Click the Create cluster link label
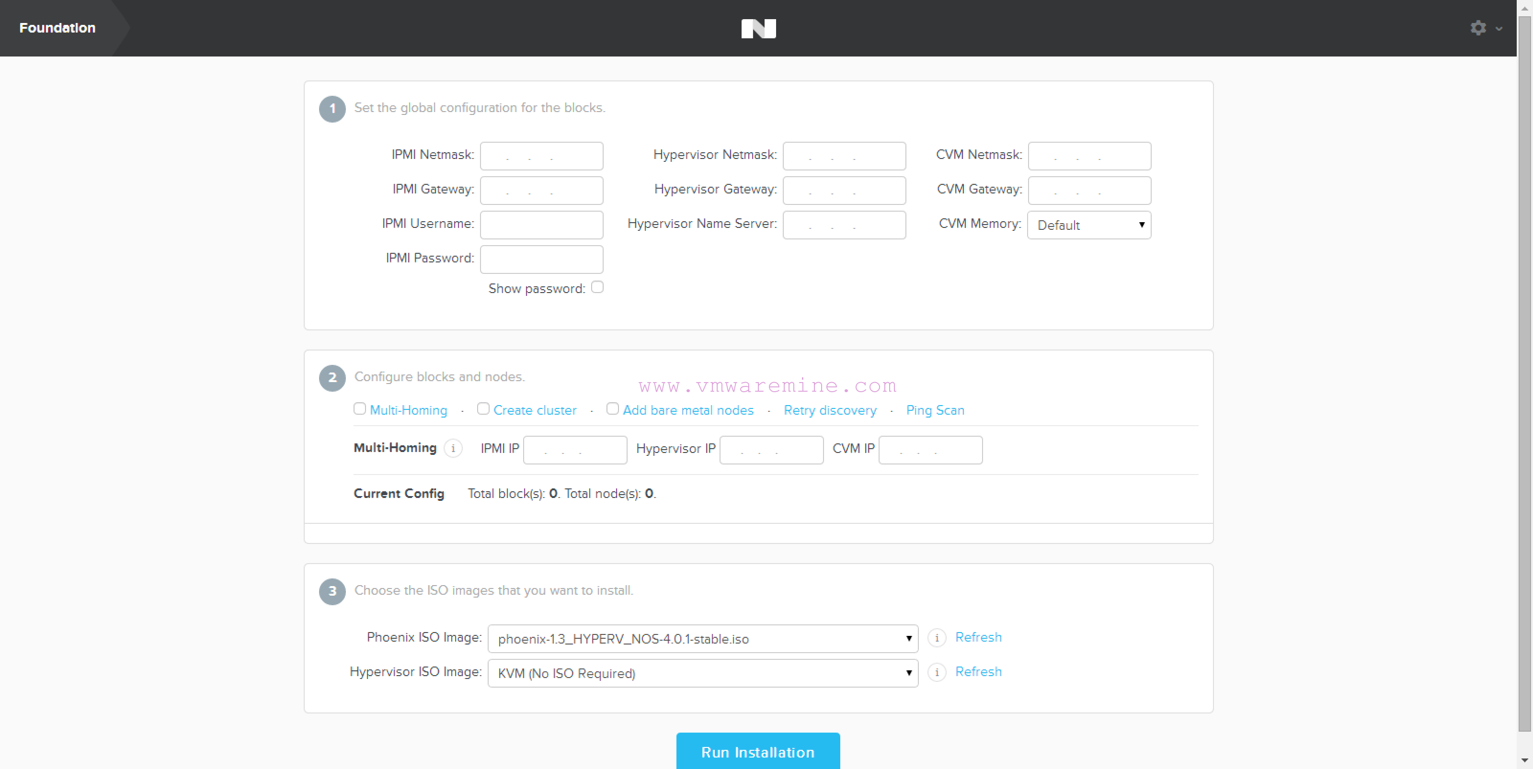The height and width of the screenshot is (769, 1533). (x=535, y=410)
